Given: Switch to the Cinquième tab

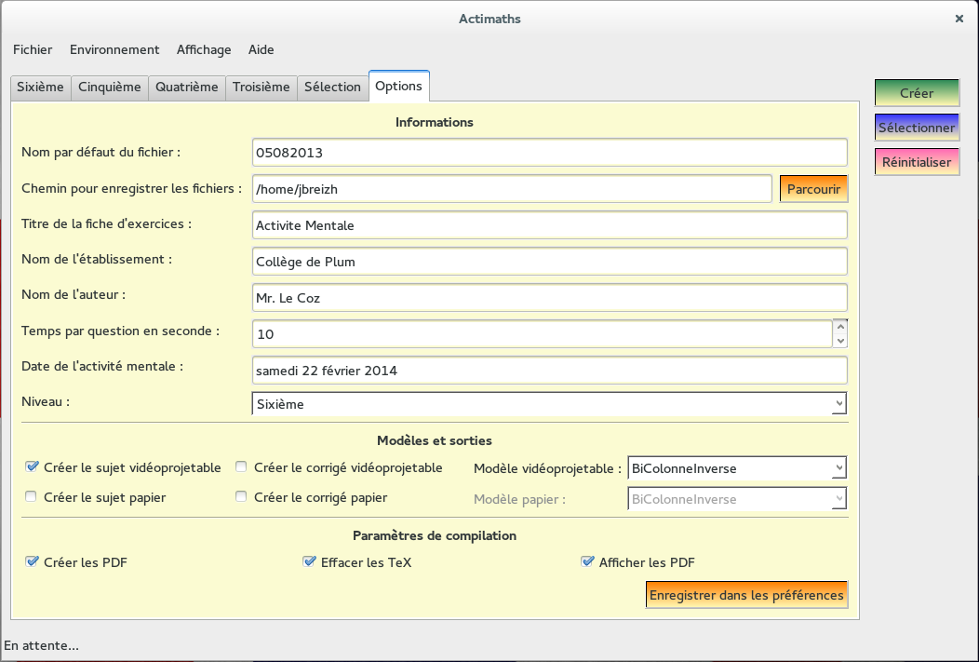Looking at the screenshot, I should 110,87.
